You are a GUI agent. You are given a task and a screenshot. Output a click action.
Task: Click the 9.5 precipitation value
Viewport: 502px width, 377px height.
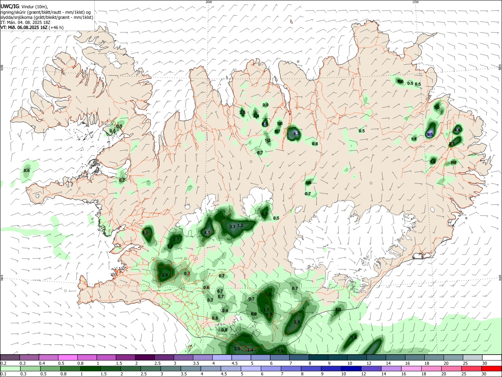click(x=429, y=134)
